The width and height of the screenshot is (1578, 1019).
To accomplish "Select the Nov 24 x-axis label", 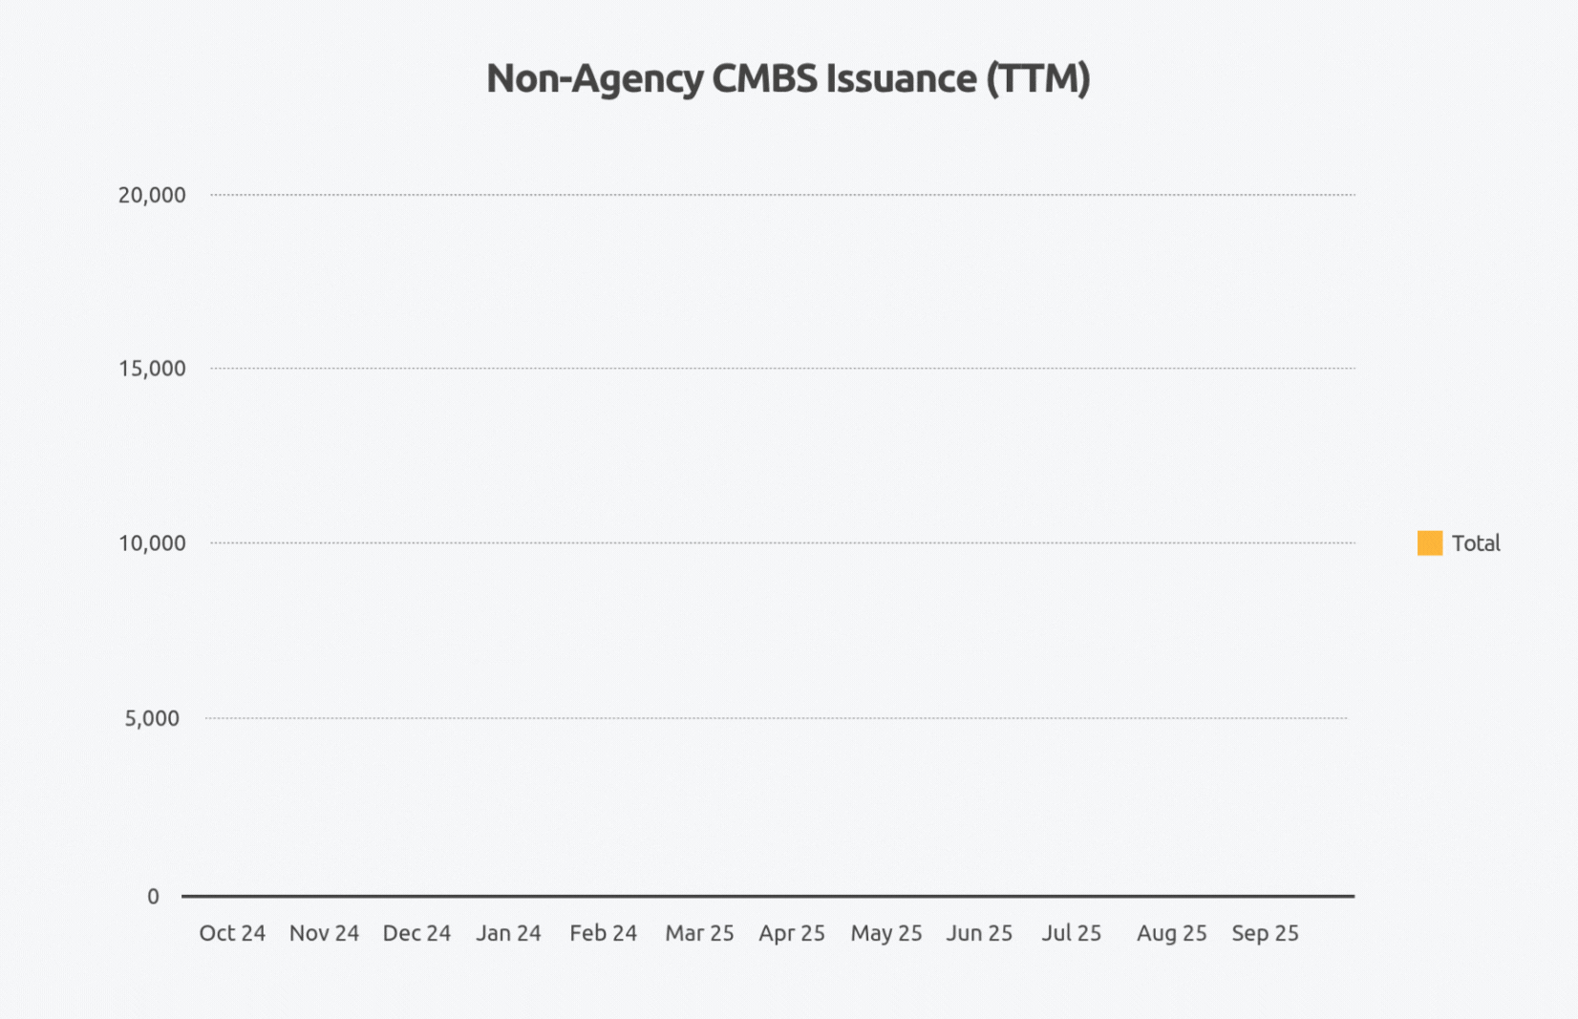I will [x=324, y=933].
